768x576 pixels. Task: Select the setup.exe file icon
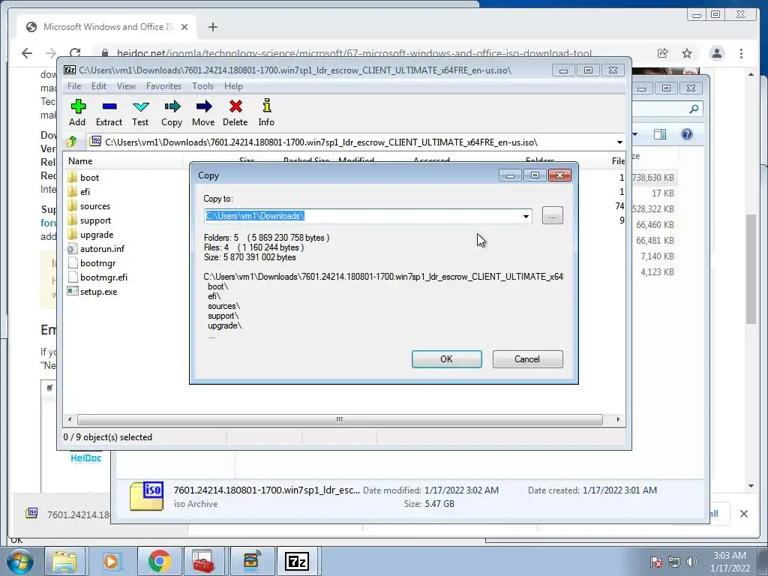tap(73, 291)
